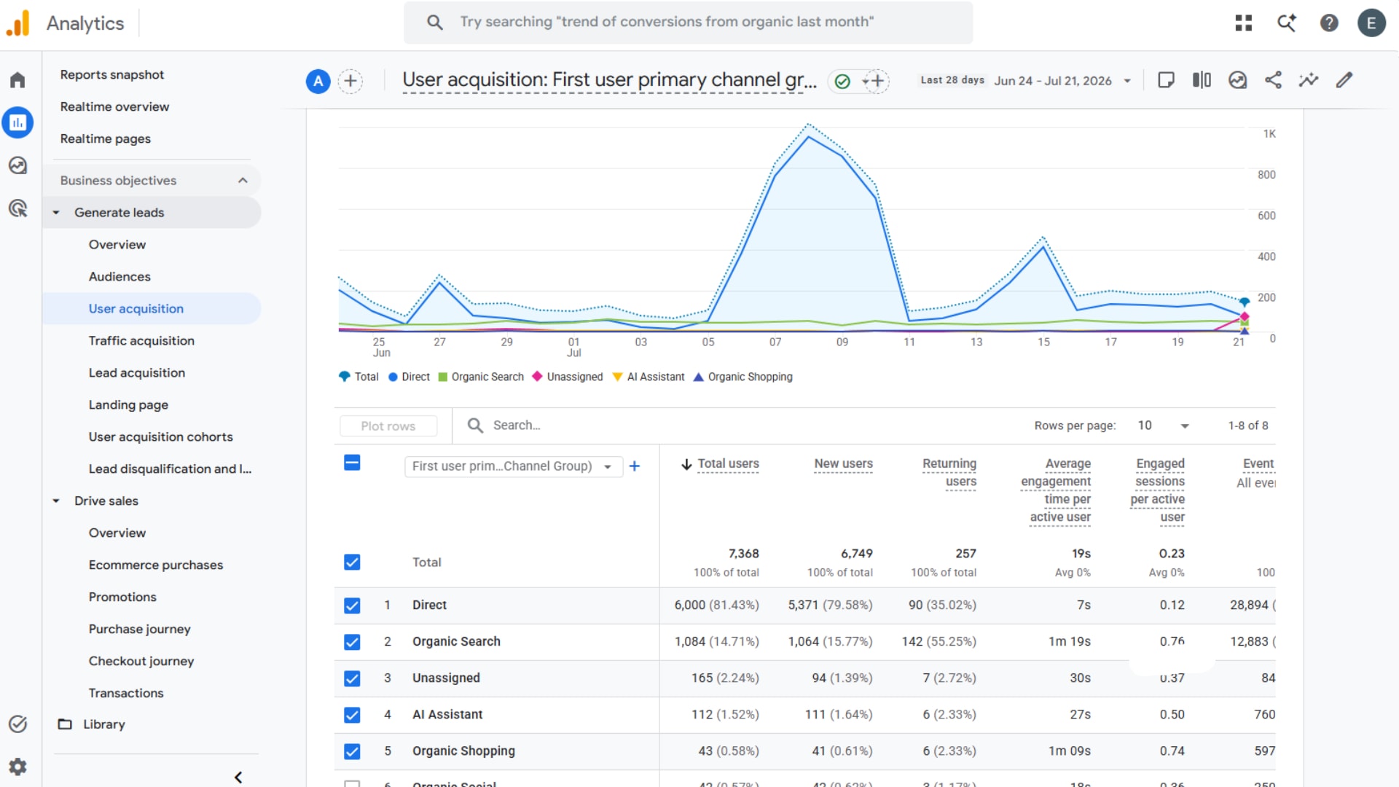Image resolution: width=1399 pixels, height=787 pixels.
Task: Open the Home icon in left rail
Action: coord(17,80)
